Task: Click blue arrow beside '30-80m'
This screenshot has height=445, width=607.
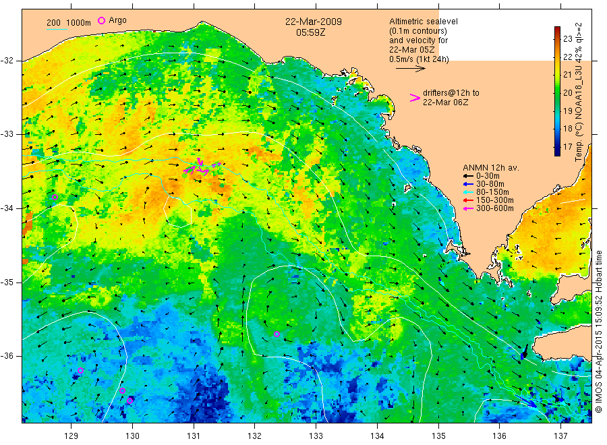Action: [469, 184]
